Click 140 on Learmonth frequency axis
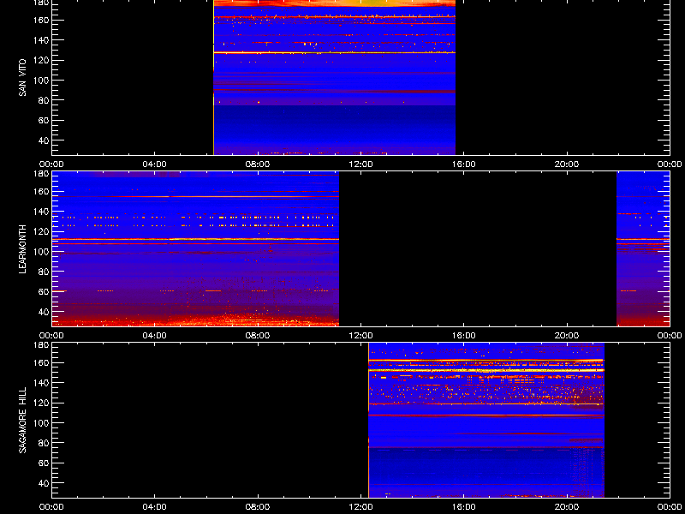The height and width of the screenshot is (514, 685). click(43, 212)
